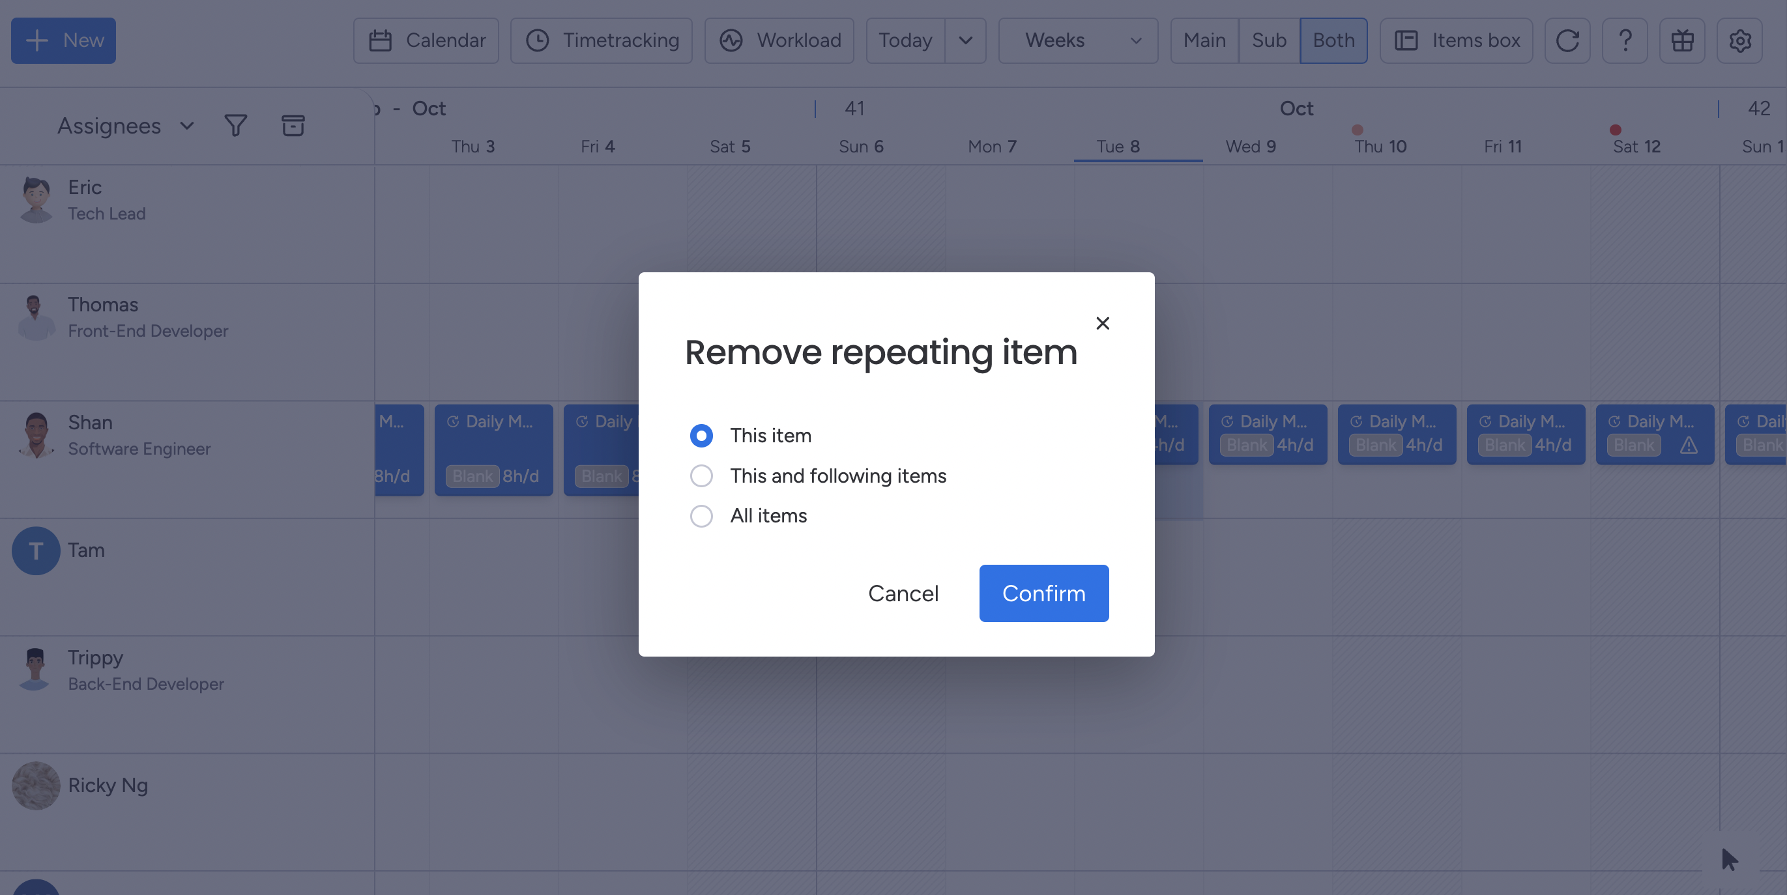Close the dialog with the X
1787x895 pixels.
pos(1103,323)
